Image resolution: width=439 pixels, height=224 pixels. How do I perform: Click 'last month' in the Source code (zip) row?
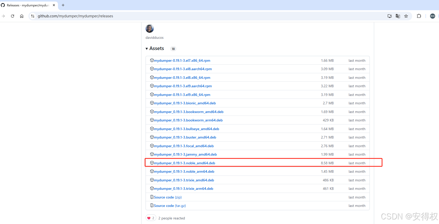(357, 197)
